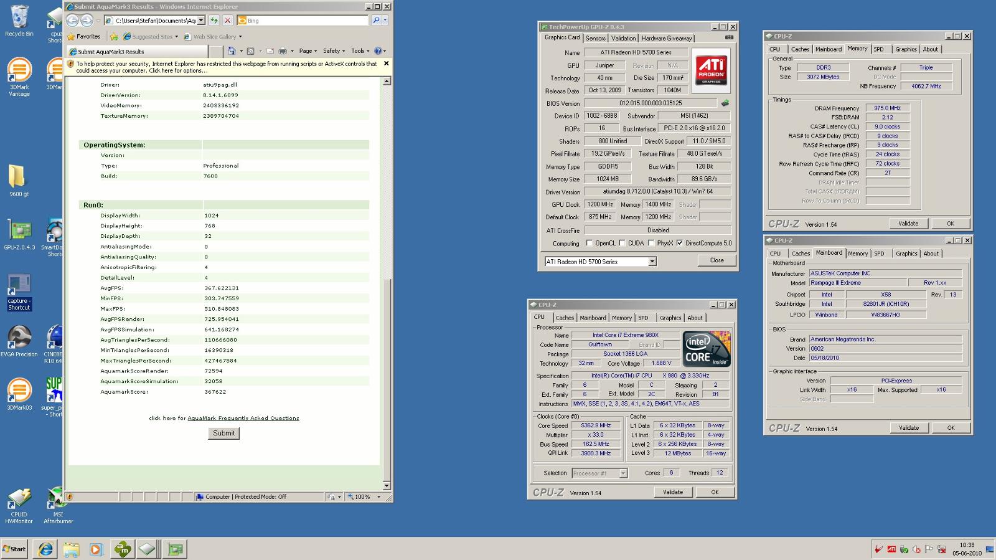Toggle the PhysX checkbox in GPU-Z
This screenshot has width=996, height=560.
[651, 243]
